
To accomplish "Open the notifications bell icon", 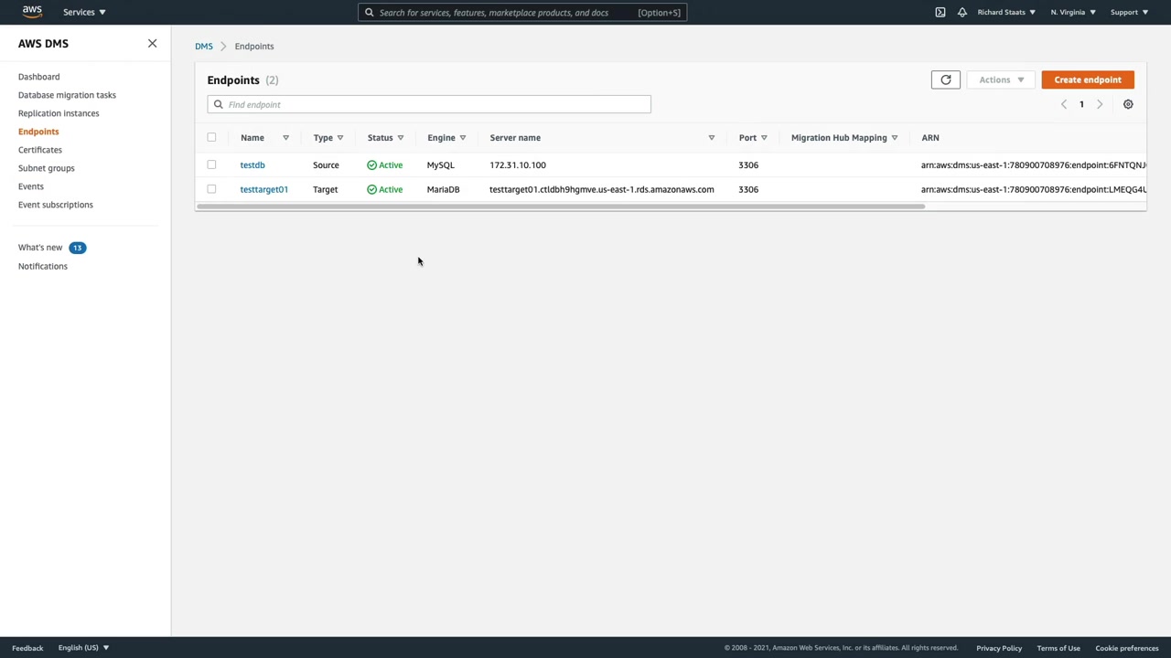I will pyautogui.click(x=962, y=12).
